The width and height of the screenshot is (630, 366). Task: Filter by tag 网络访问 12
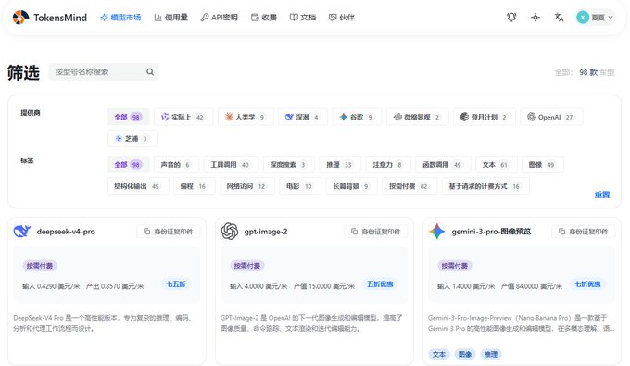click(247, 186)
